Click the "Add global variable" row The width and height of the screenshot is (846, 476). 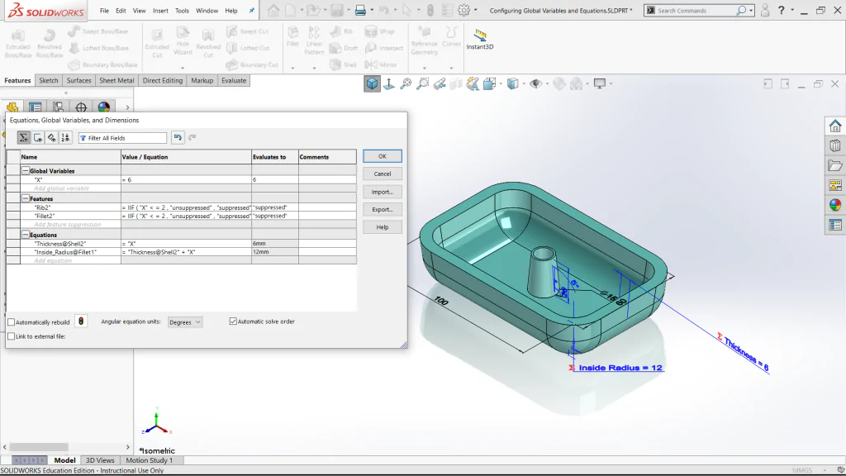click(x=71, y=188)
